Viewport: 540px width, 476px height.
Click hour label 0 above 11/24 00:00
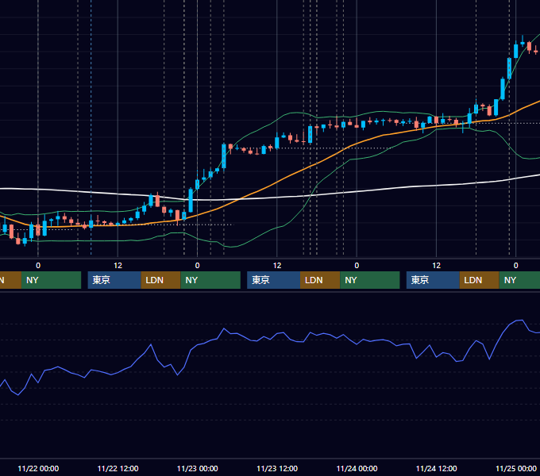tap(357, 266)
